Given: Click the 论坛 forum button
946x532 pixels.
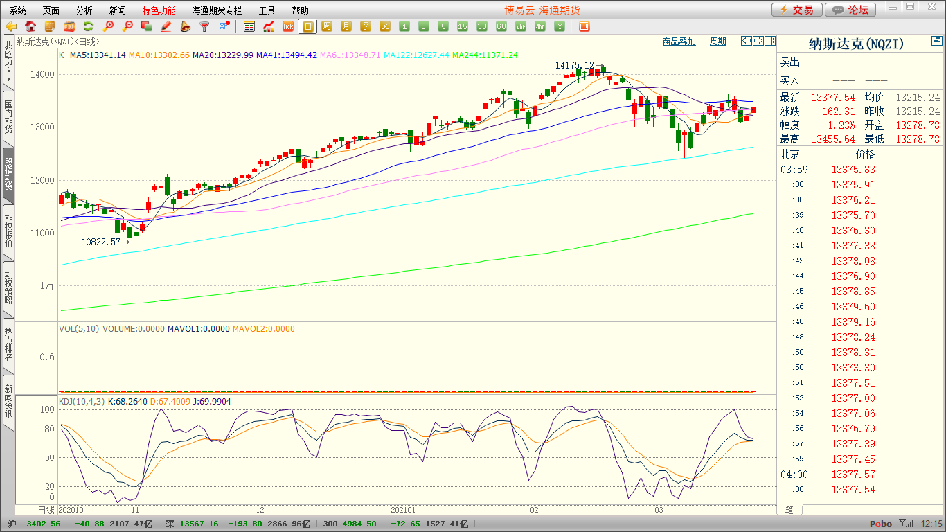Looking at the screenshot, I should (x=851, y=10).
